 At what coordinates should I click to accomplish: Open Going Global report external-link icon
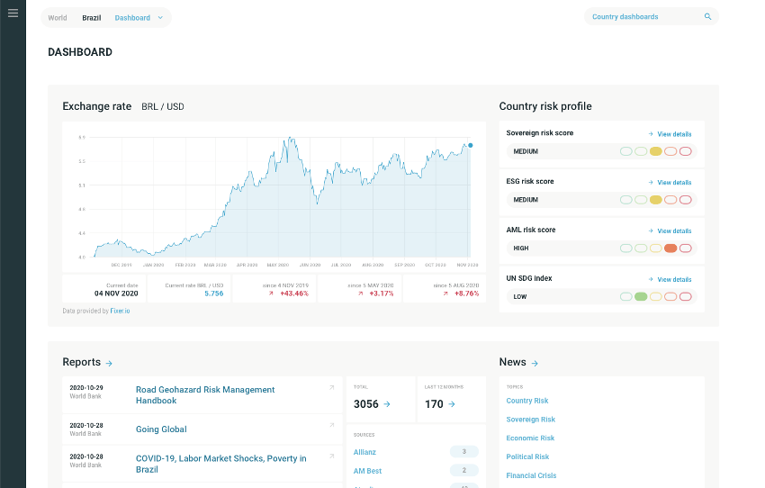coord(332,425)
